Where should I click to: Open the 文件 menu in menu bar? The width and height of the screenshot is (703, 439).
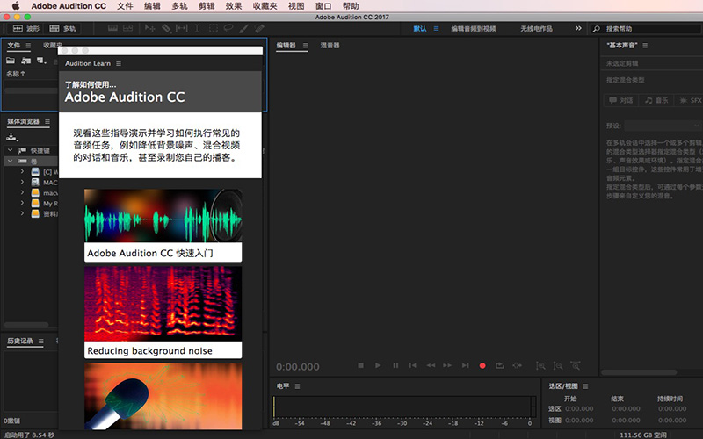click(x=125, y=6)
